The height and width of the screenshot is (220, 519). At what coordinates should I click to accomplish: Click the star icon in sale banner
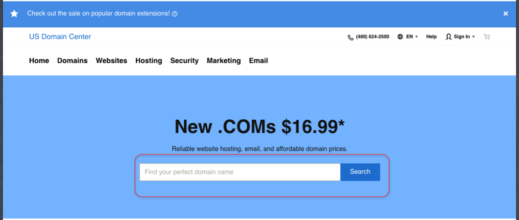coord(14,14)
